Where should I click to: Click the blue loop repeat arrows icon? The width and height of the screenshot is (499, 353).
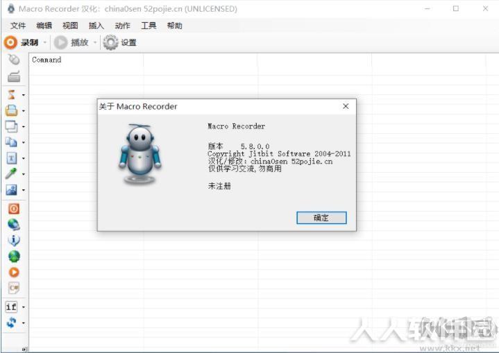pyautogui.click(x=11, y=322)
